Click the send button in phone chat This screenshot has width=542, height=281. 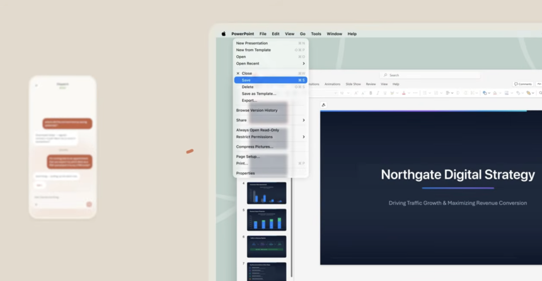click(x=89, y=204)
